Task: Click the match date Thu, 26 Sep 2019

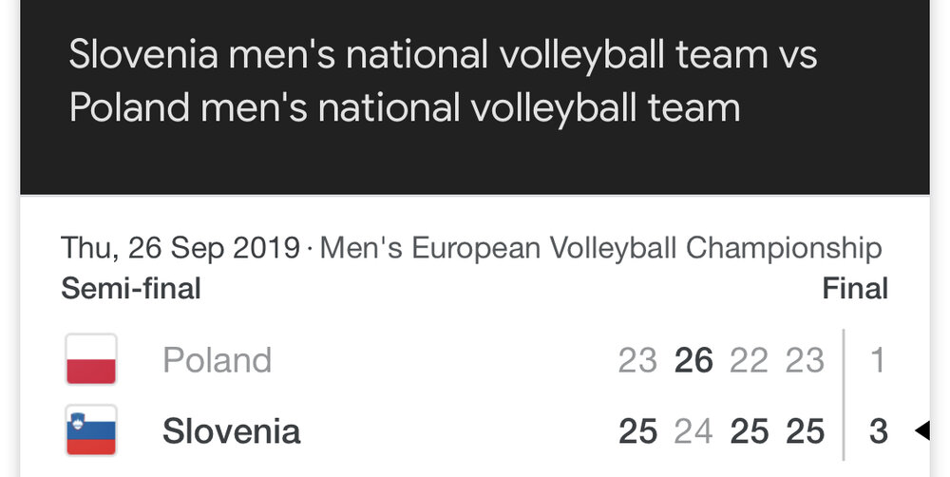Action: 180,248
